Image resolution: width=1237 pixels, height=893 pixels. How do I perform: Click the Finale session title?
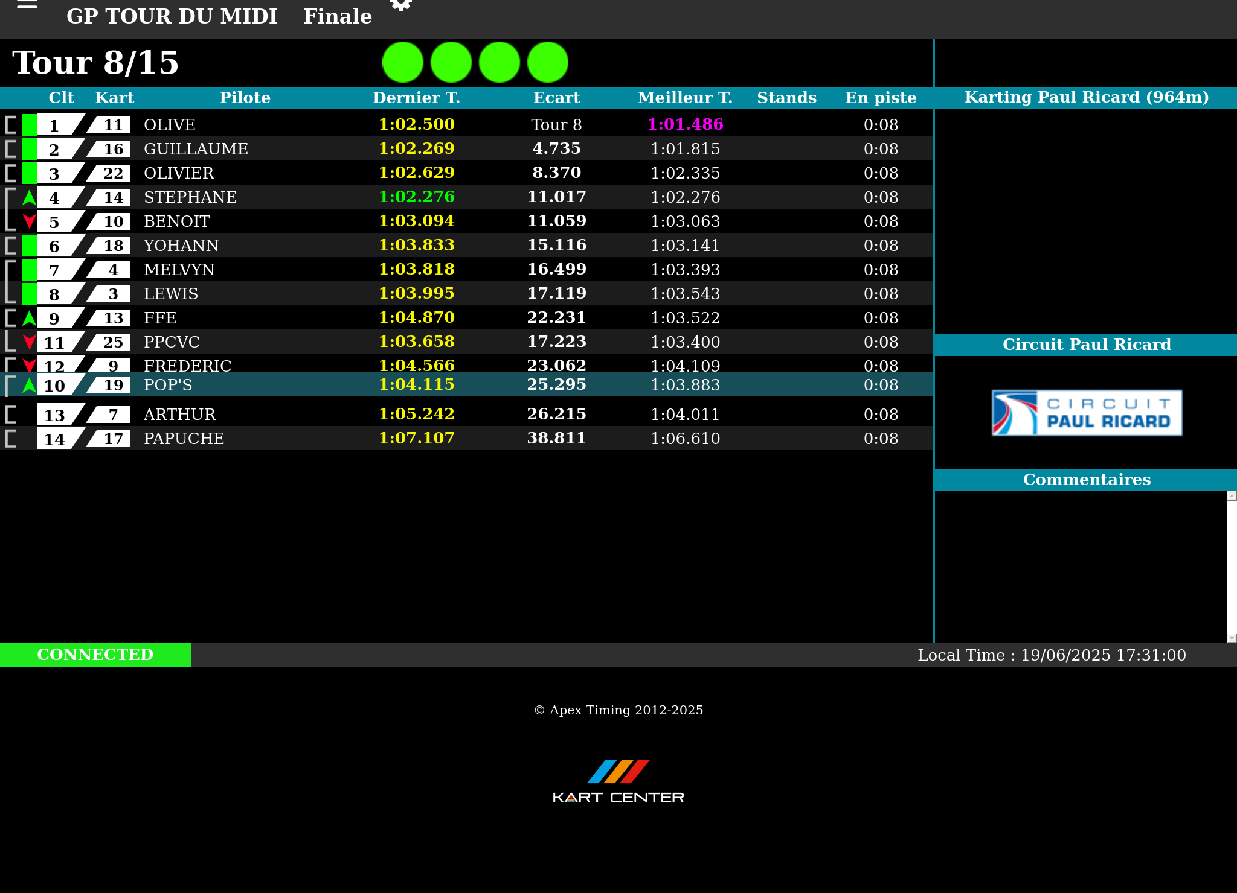pyautogui.click(x=337, y=16)
